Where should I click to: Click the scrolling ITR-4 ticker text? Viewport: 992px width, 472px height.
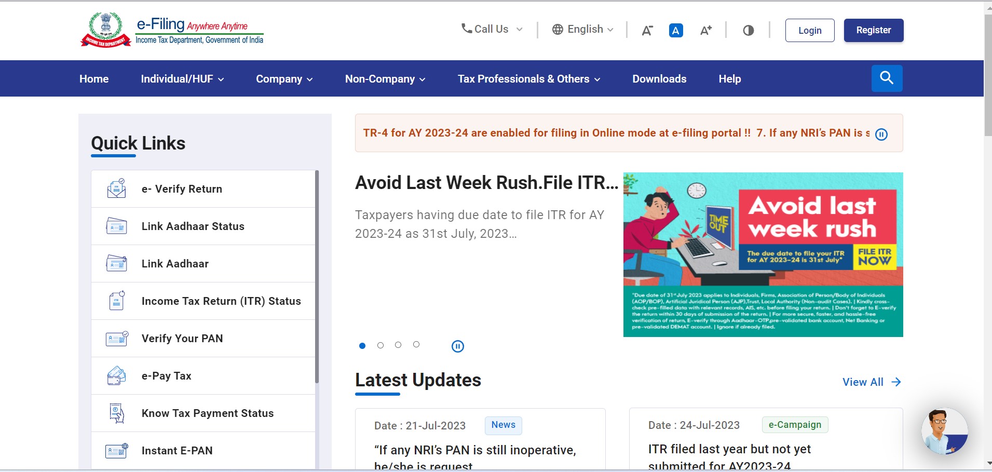(x=616, y=133)
